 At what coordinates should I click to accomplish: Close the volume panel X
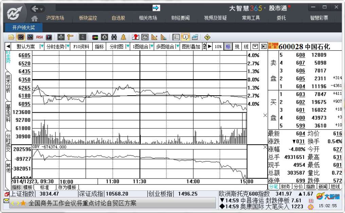(265, 115)
